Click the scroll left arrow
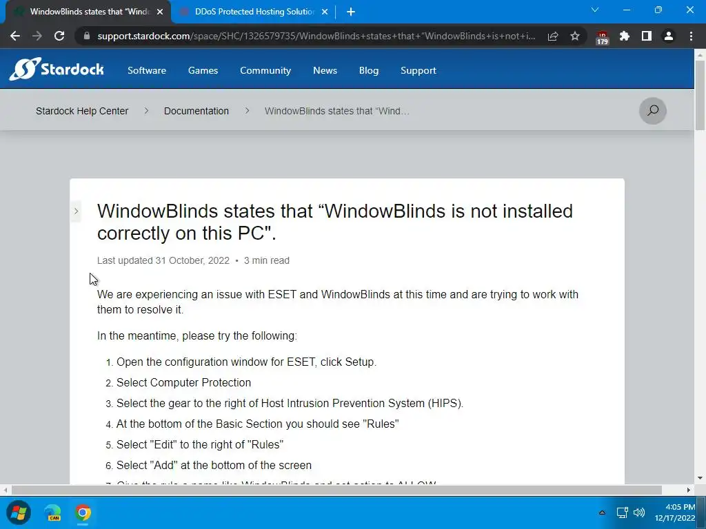The height and width of the screenshot is (529, 706). [x=5, y=490]
